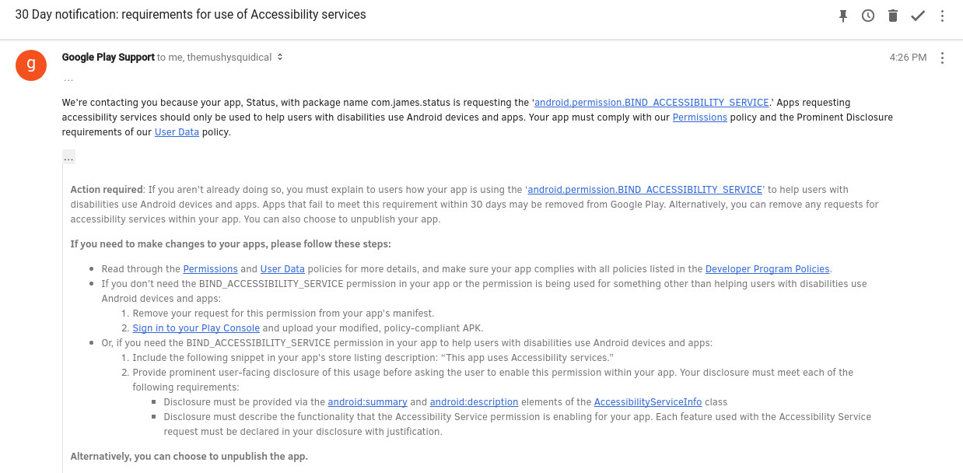
Task: Click the sender avatar icon
Action: (31, 64)
